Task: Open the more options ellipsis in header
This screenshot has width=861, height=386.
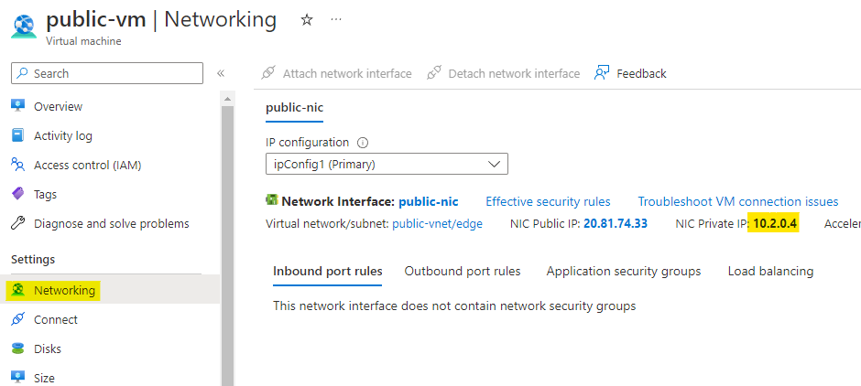Action: point(335,19)
